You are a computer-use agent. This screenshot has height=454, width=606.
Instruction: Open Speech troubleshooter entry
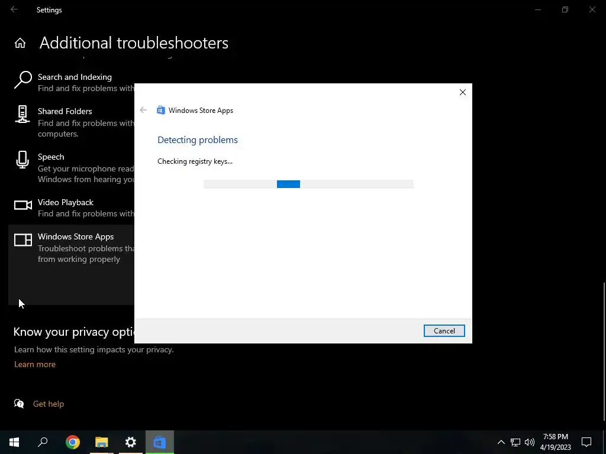pos(72,167)
